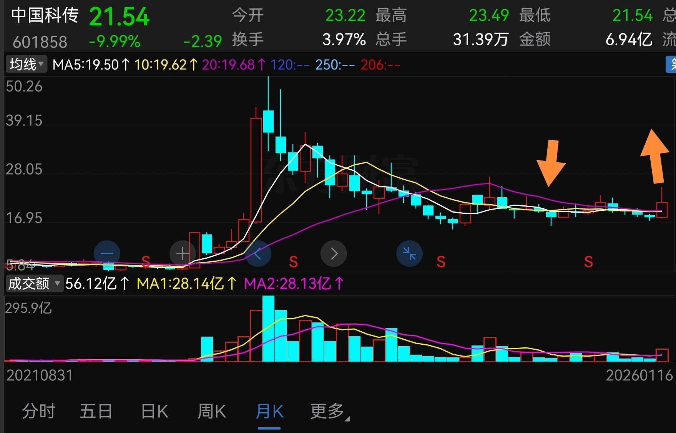Tap the 50.26 price axis label

click(x=24, y=86)
